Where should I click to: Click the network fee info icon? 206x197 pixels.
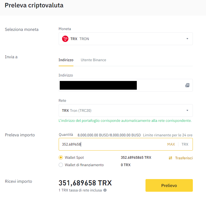(x=105, y=190)
